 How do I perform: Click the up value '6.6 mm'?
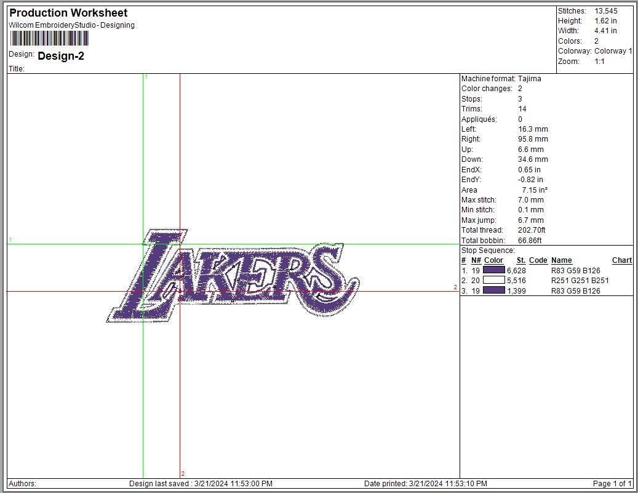(x=530, y=150)
